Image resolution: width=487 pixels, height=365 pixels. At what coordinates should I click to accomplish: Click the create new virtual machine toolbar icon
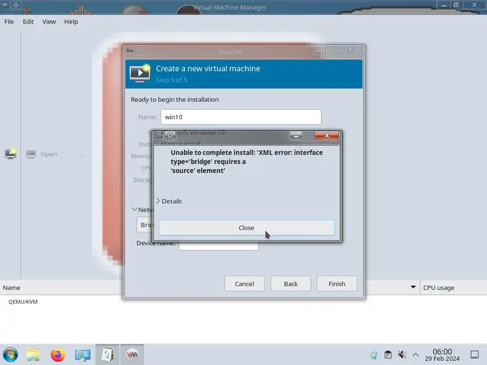point(10,154)
